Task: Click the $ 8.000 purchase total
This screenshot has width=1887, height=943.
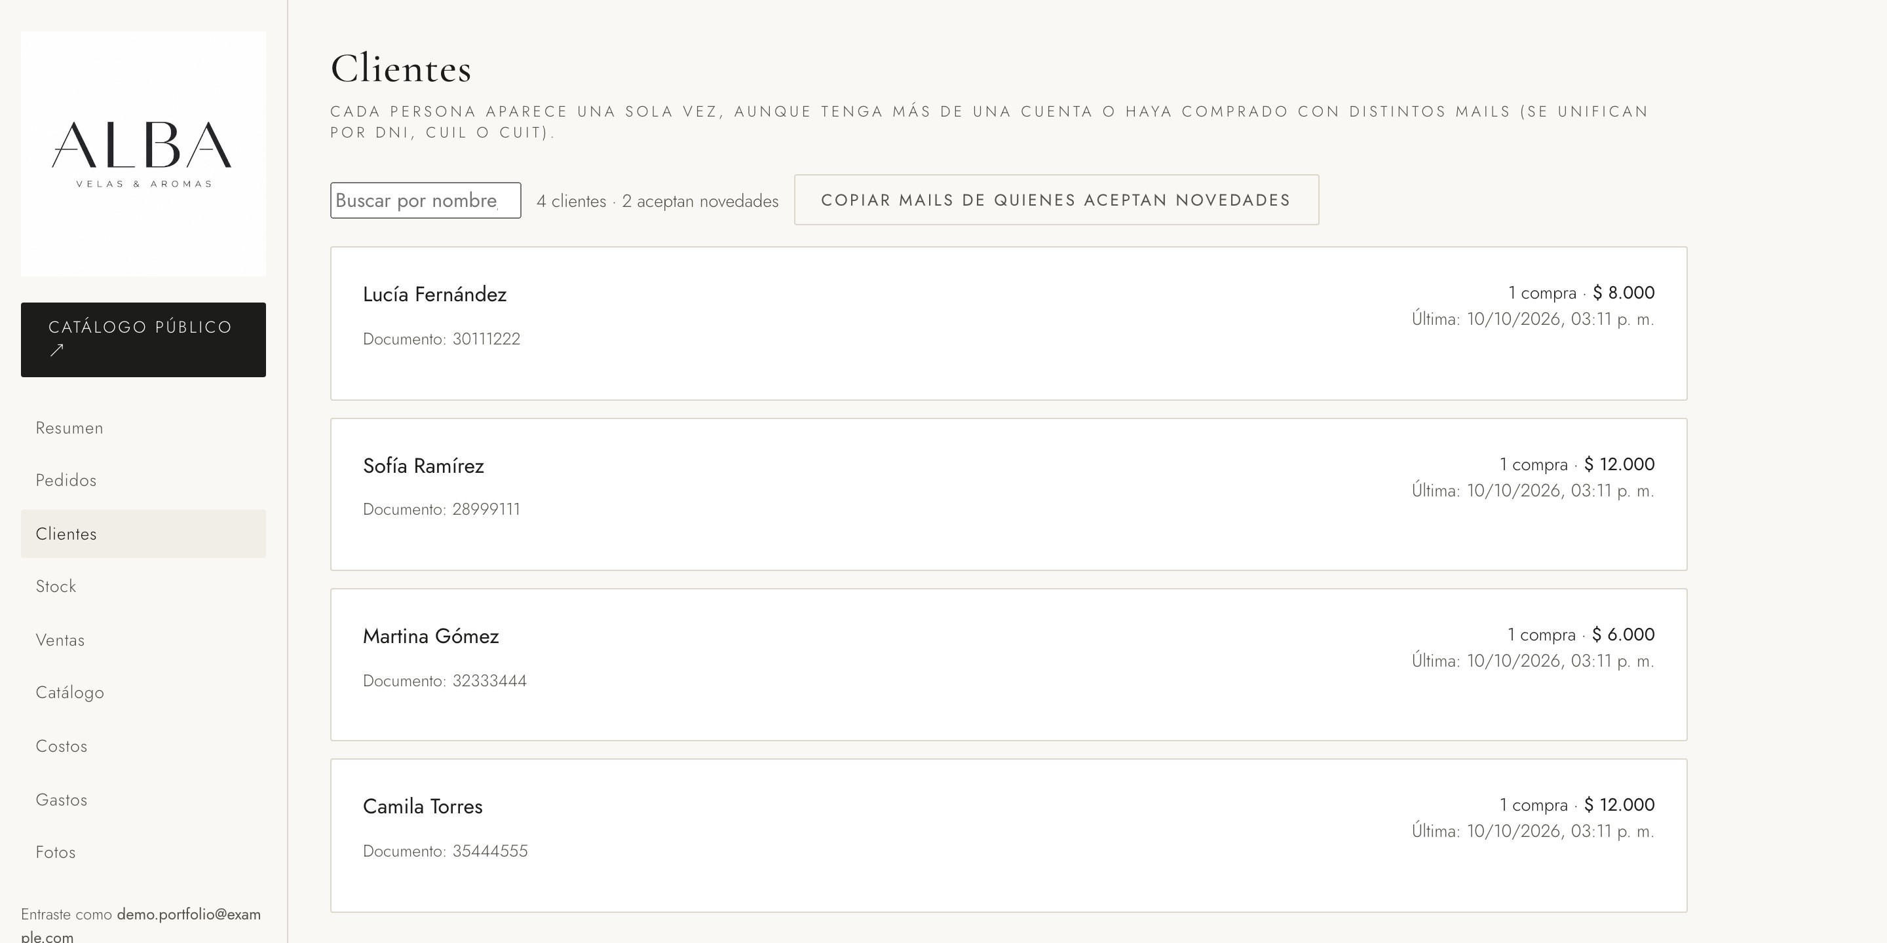Action: point(1624,293)
